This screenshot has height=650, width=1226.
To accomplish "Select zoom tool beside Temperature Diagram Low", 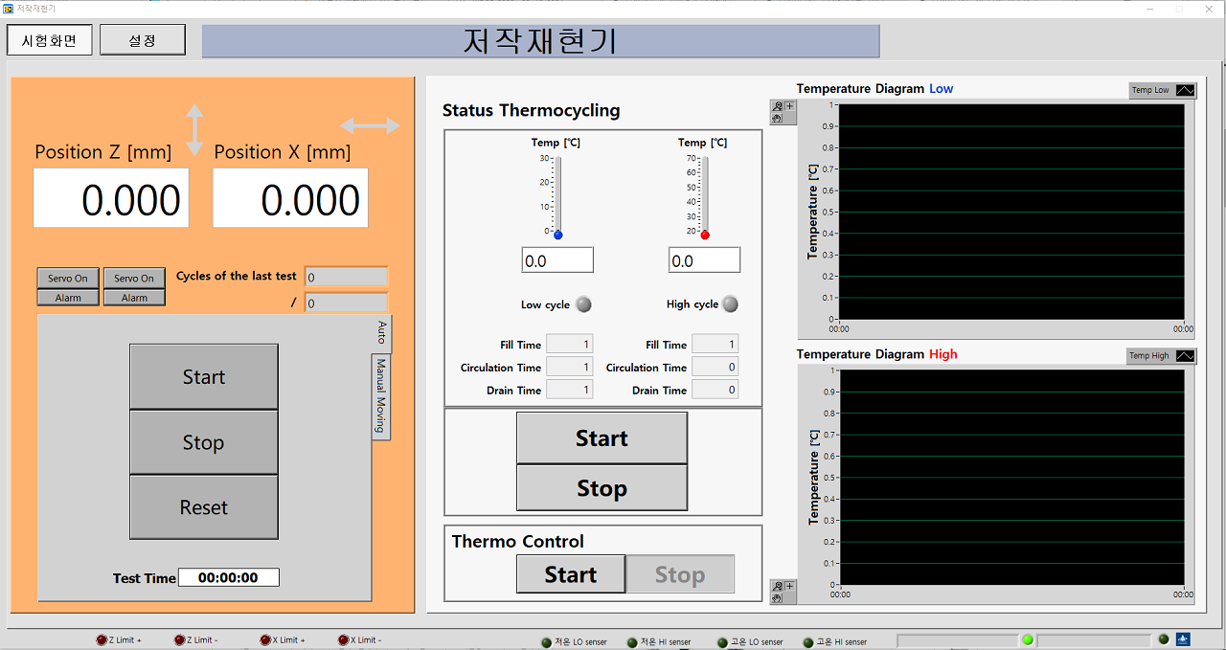I will point(777,106).
